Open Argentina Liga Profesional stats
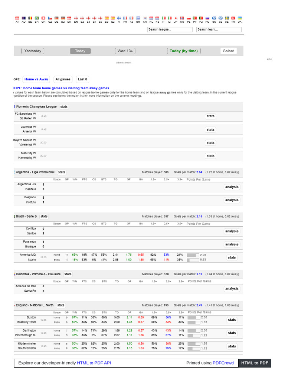285x381 pixels. click(x=62, y=172)
